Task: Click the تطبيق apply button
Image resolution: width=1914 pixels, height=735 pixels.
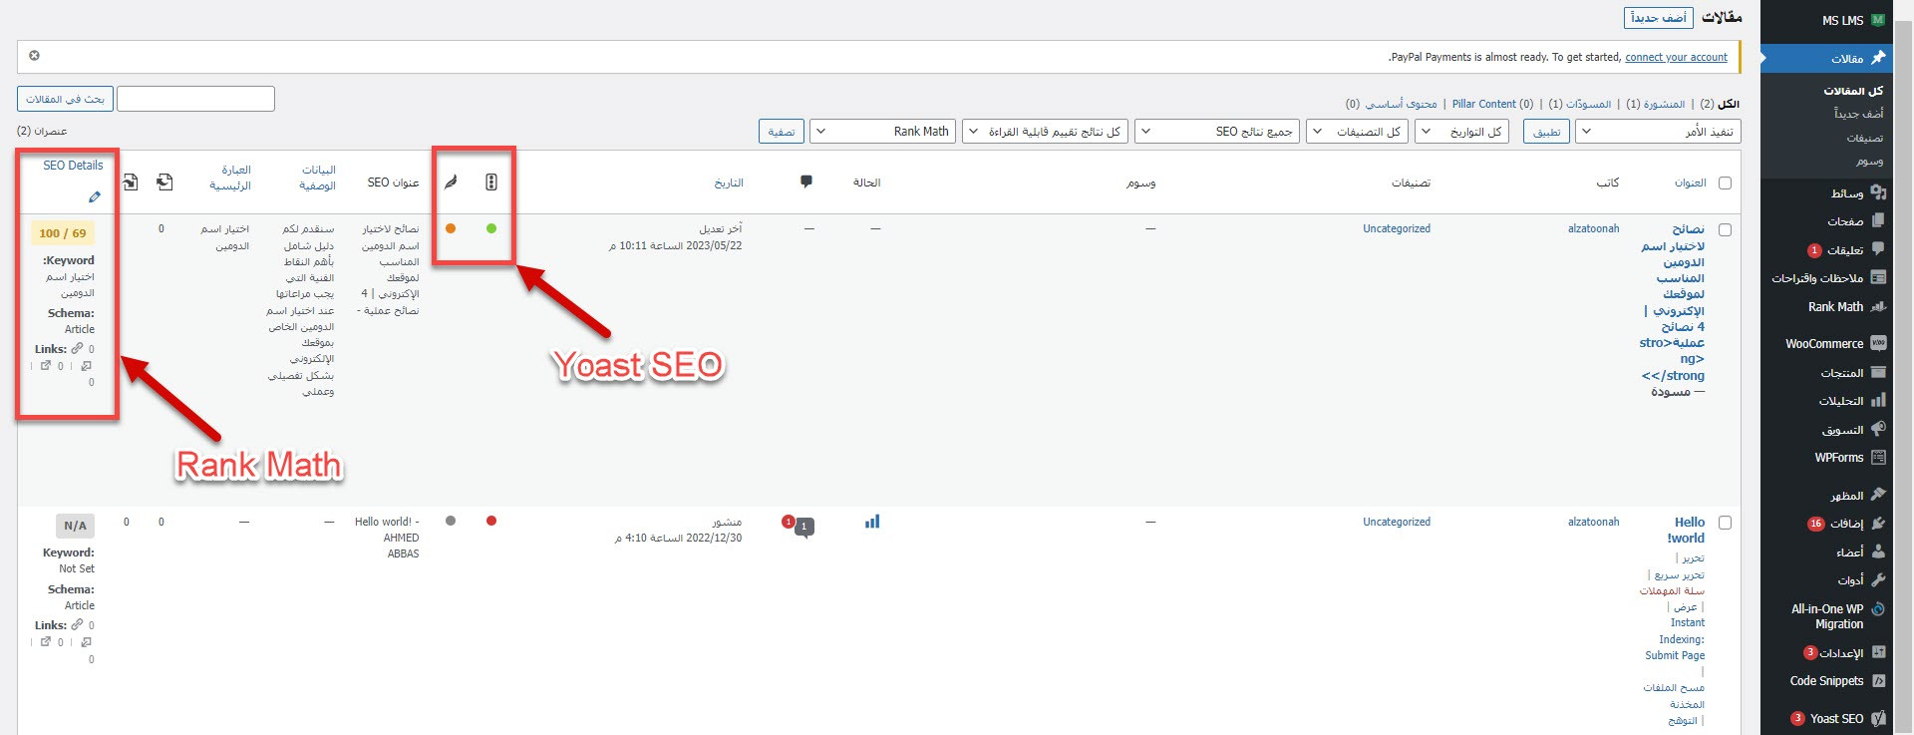Action: [1546, 132]
